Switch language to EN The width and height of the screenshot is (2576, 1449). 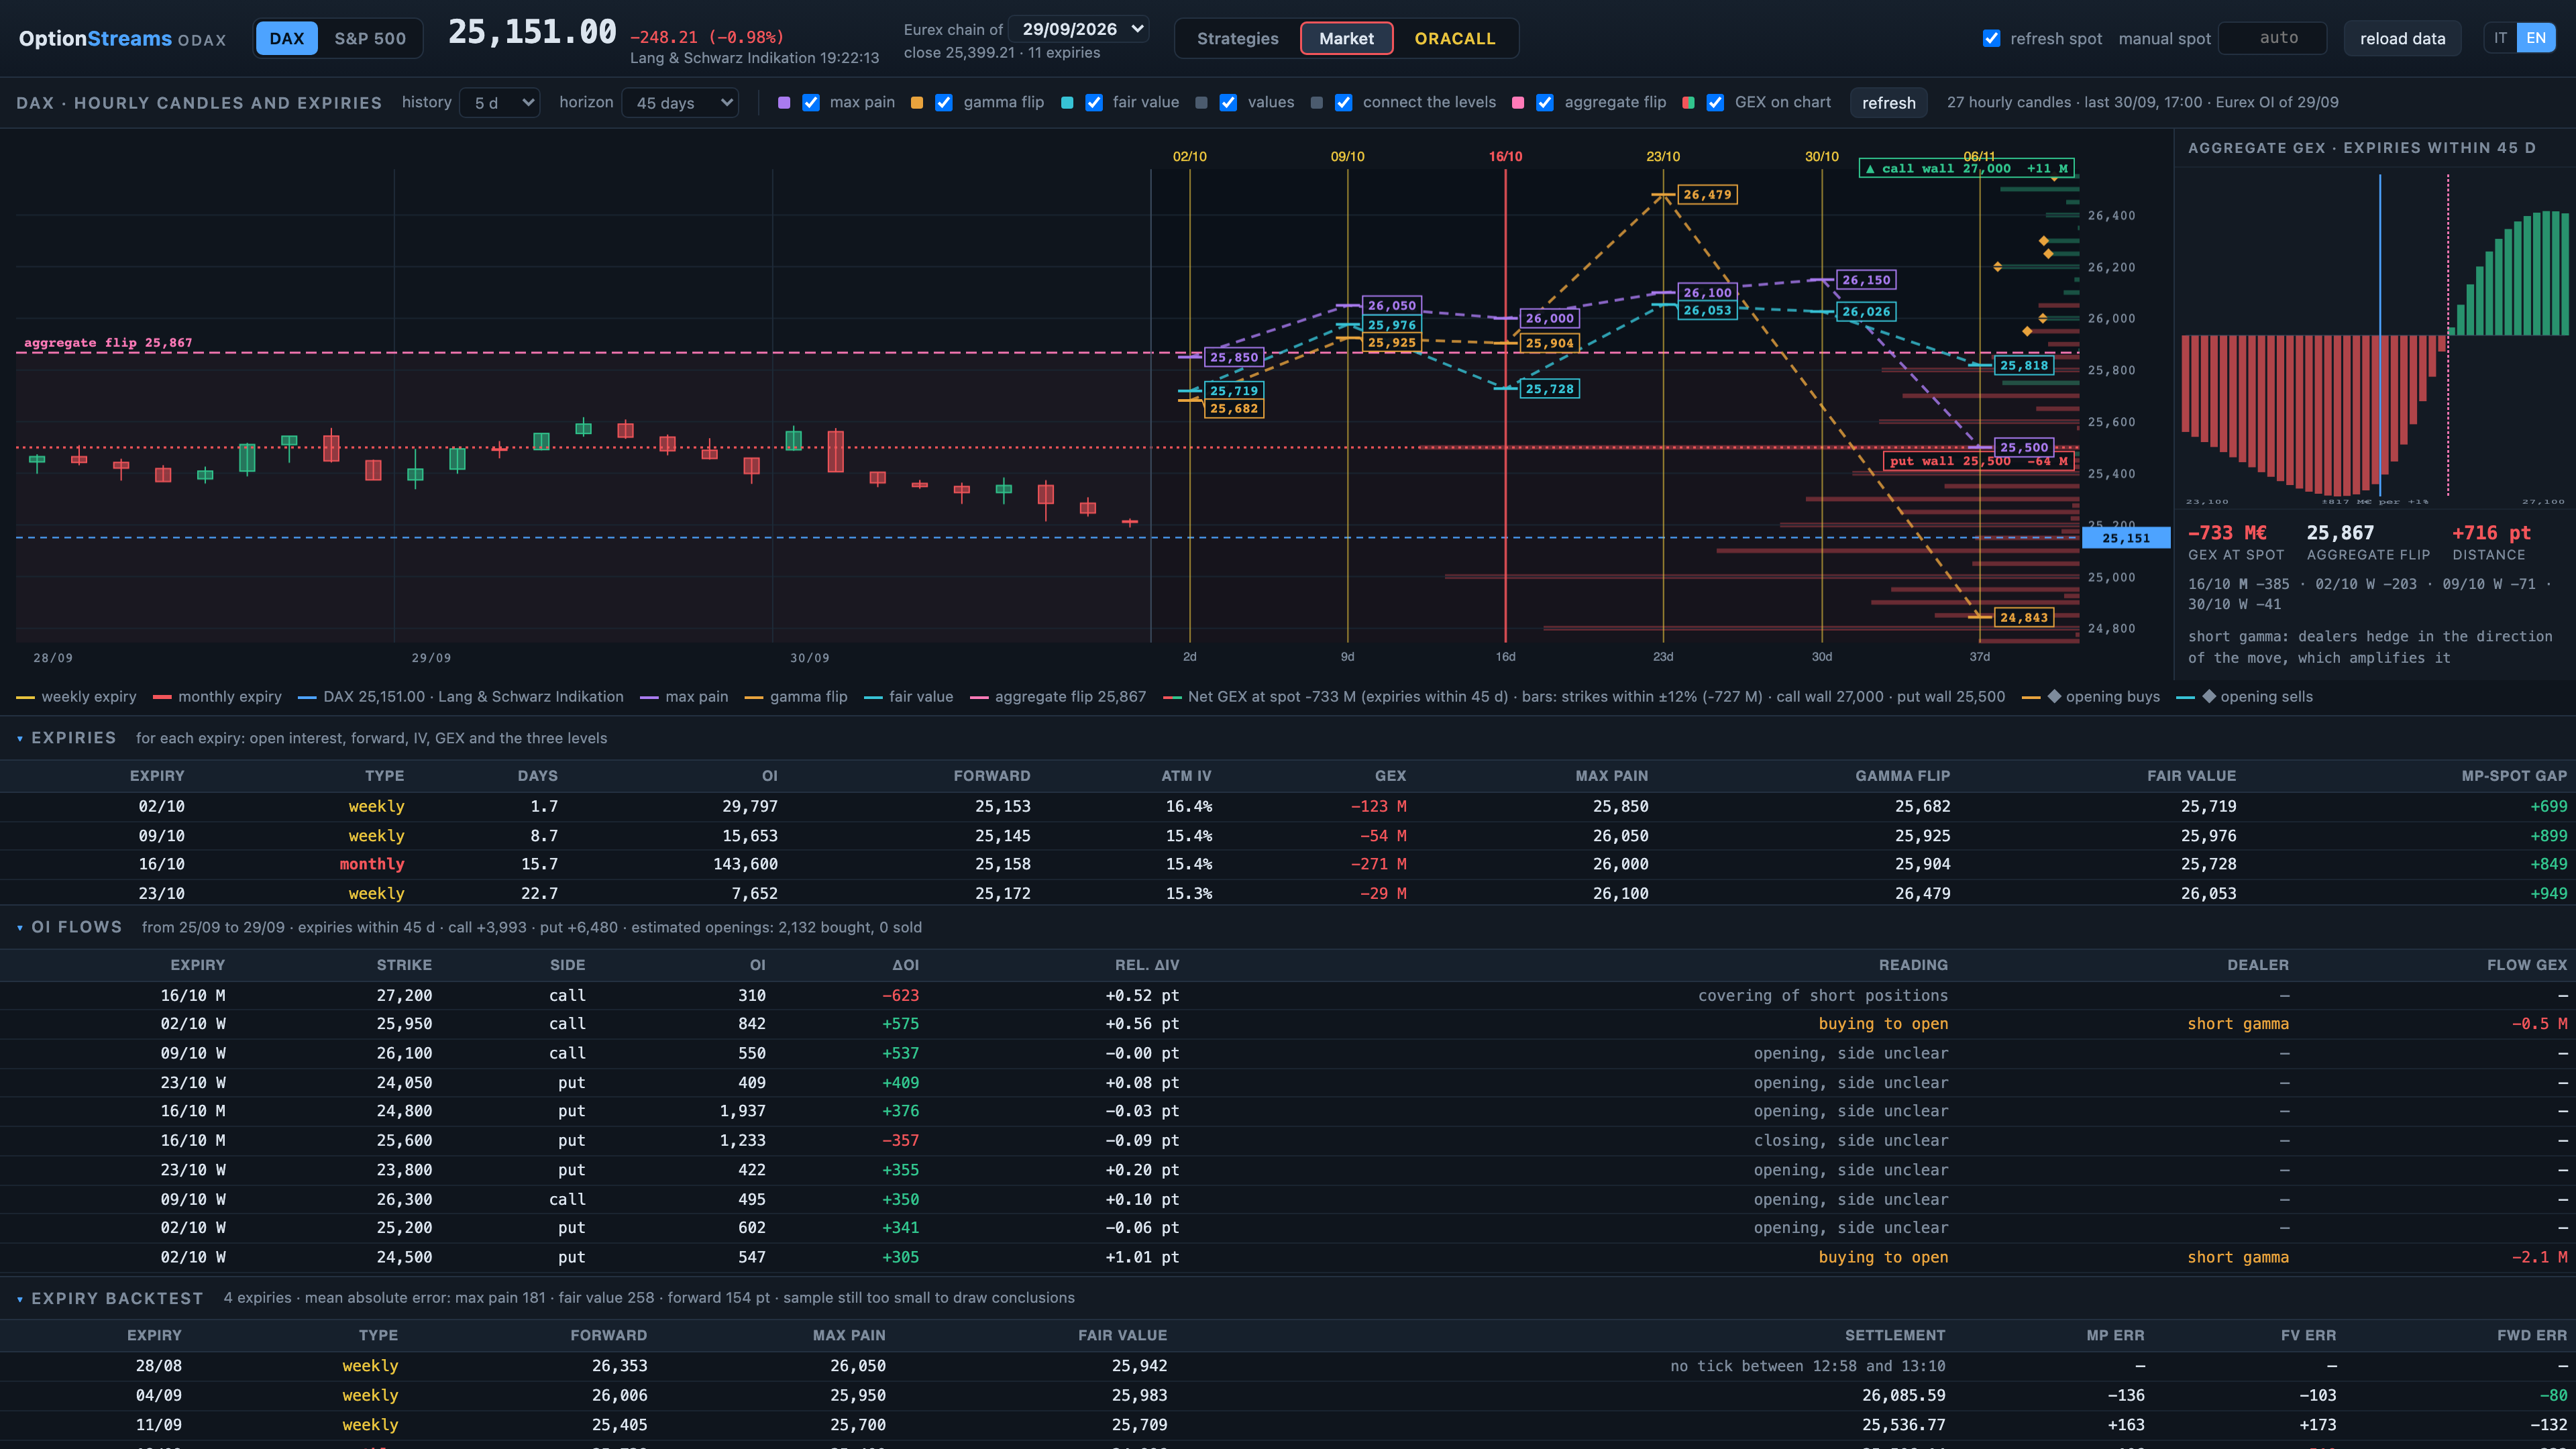coord(2536,38)
